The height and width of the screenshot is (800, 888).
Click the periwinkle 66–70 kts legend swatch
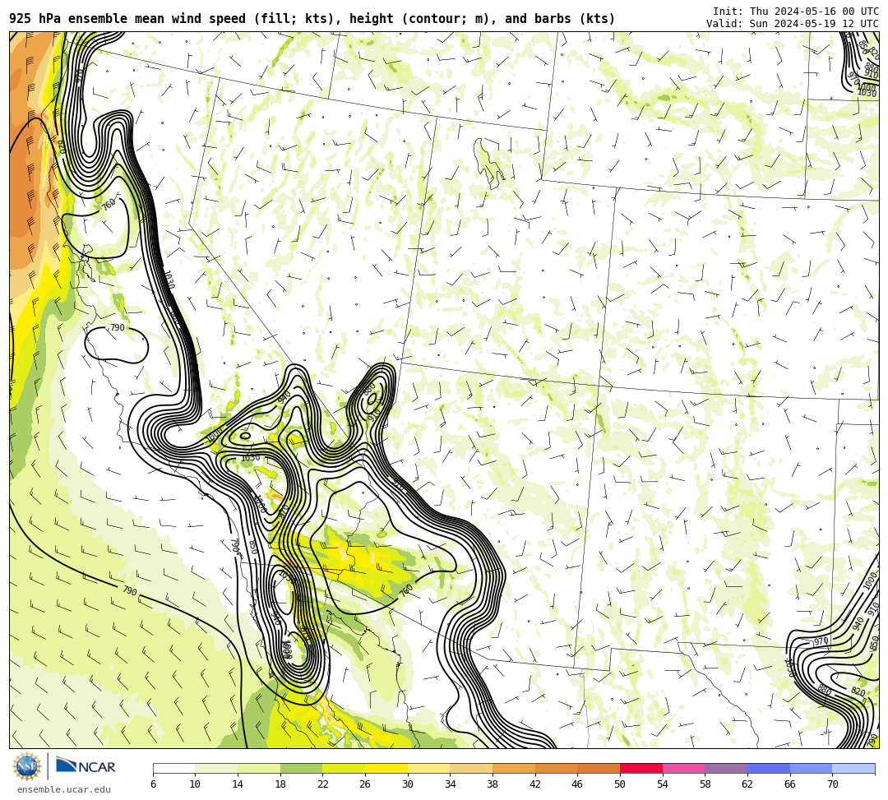pyautogui.click(x=811, y=768)
